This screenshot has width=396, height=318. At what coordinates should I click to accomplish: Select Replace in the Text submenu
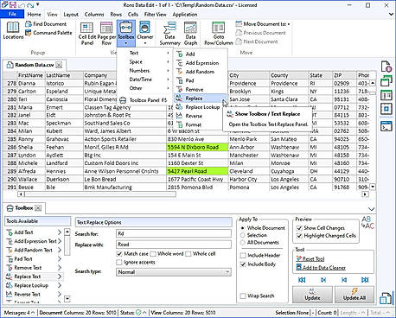pos(200,99)
